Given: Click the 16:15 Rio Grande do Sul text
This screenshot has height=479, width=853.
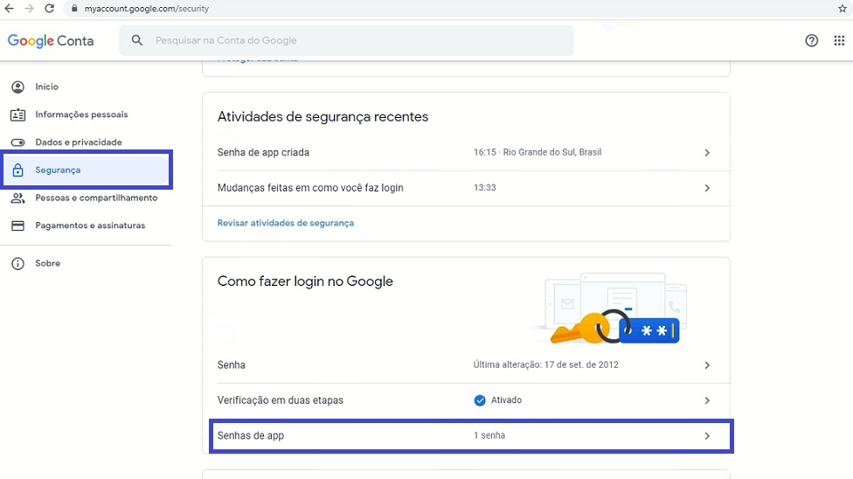Looking at the screenshot, I should coord(537,152).
